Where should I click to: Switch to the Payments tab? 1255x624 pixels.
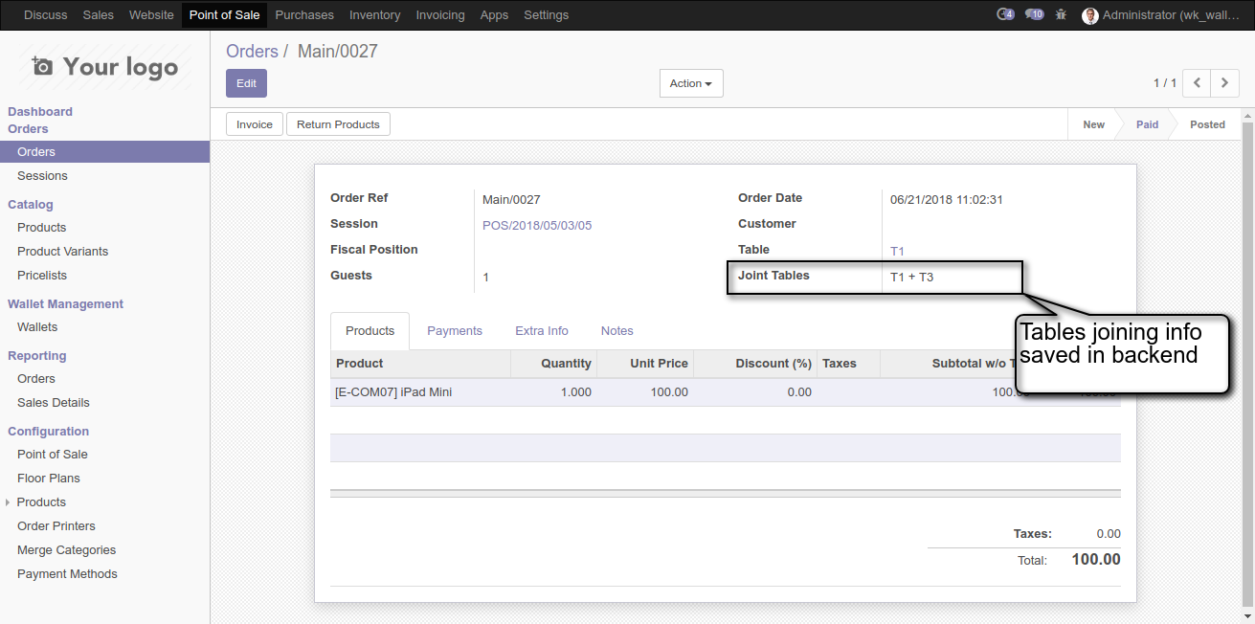point(455,330)
